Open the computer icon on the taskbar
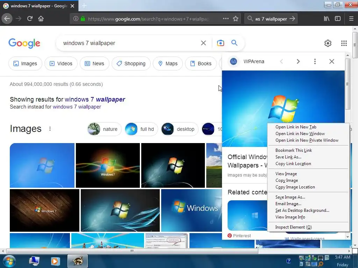The image size is (358, 268). click(x=34, y=261)
